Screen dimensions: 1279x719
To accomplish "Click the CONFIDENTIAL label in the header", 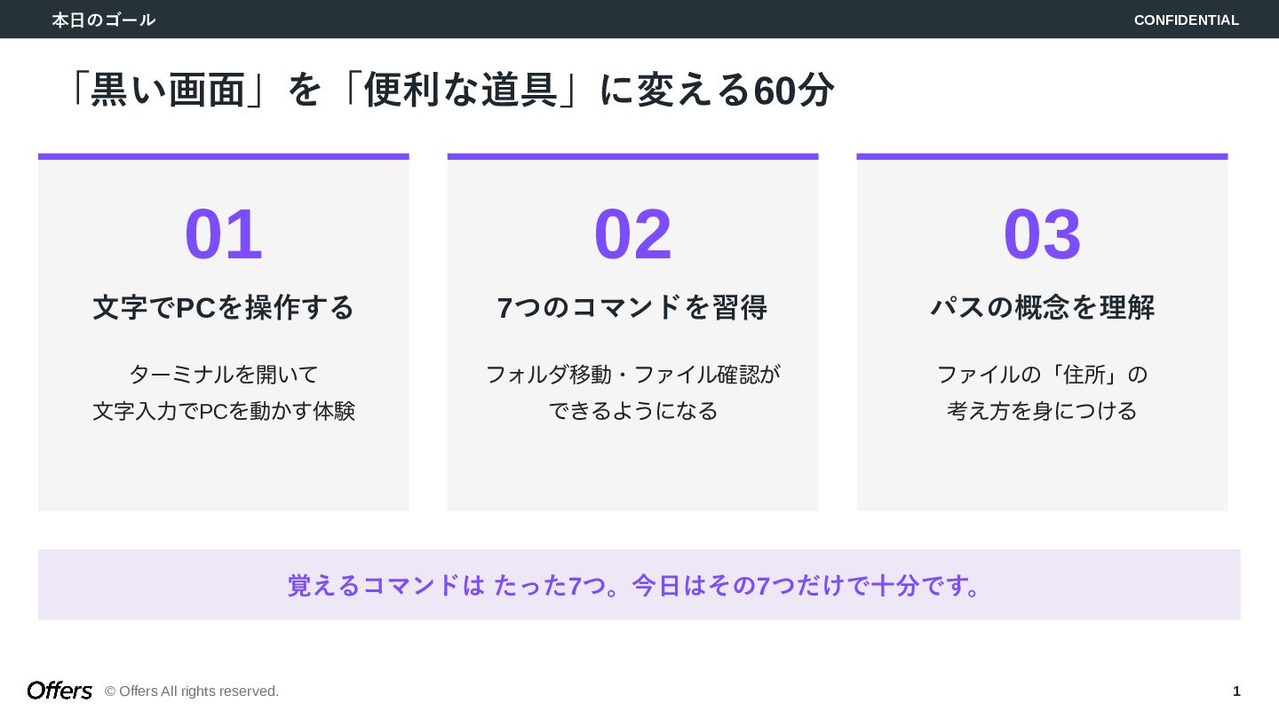I will pos(1186,20).
